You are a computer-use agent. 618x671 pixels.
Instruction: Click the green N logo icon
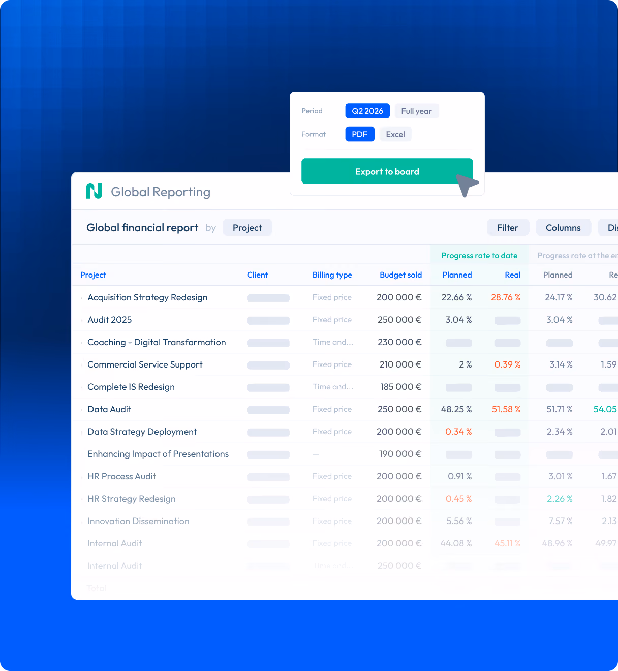click(95, 191)
